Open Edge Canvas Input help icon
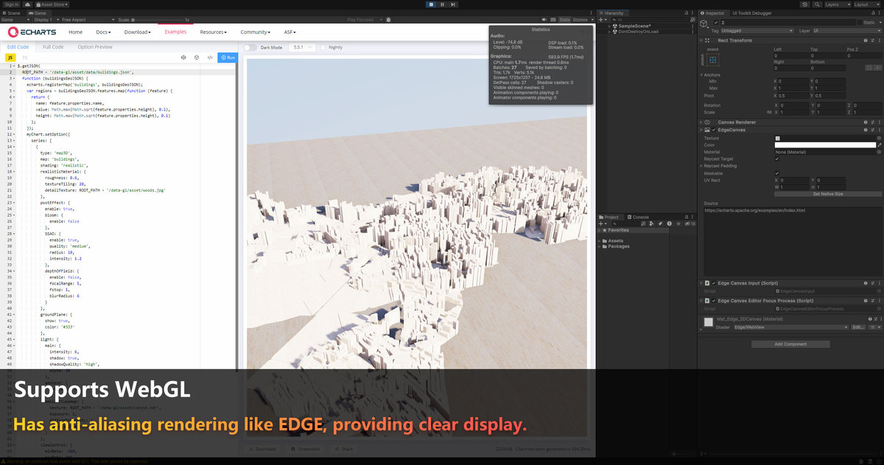884x465 pixels. pyautogui.click(x=865, y=283)
